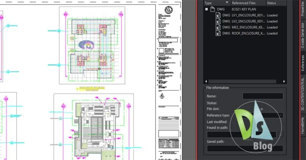Select the ROOF_ENCLOSURE_K reference name
Screen dimensions: 306x160
coord(248,33)
